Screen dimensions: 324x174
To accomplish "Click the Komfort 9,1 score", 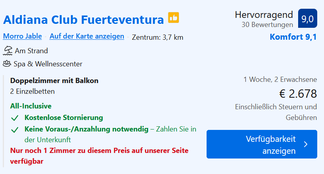I will click(293, 37).
